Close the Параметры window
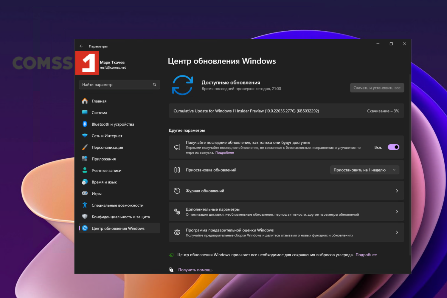This screenshot has width=447, height=298. 404,44
